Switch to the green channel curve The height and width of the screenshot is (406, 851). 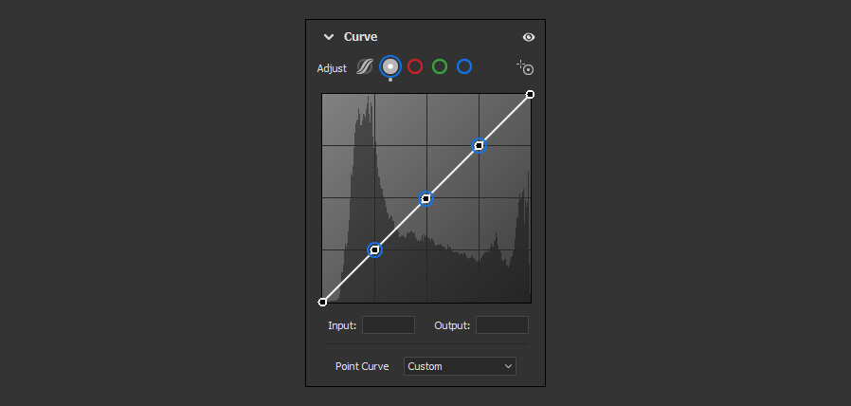point(440,66)
